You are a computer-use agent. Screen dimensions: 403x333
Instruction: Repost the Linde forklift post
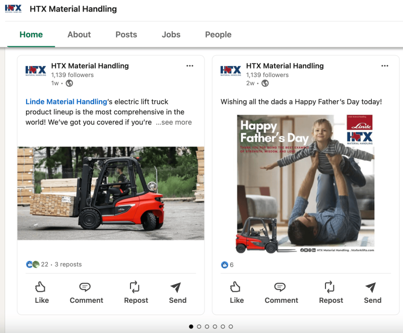tap(136, 293)
